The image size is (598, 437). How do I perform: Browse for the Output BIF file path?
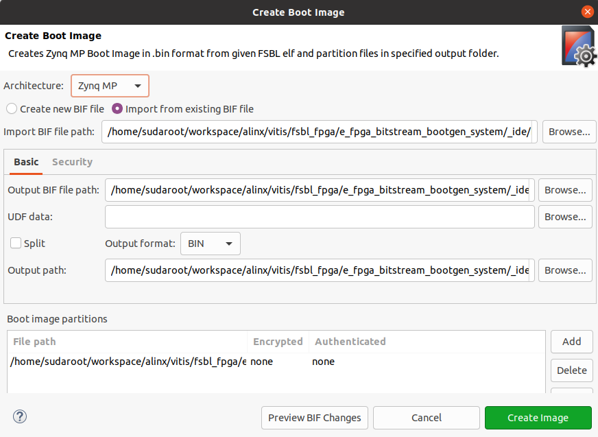[565, 190]
